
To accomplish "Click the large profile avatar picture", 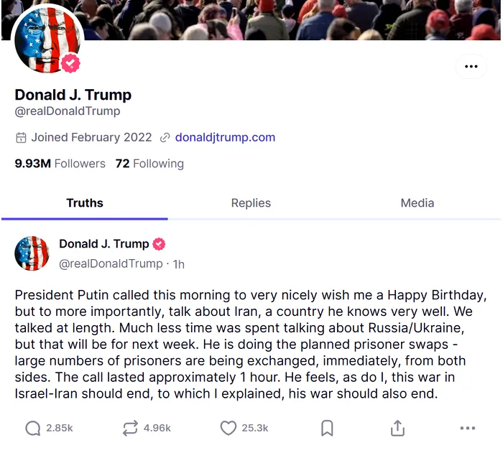I will (x=45, y=42).
